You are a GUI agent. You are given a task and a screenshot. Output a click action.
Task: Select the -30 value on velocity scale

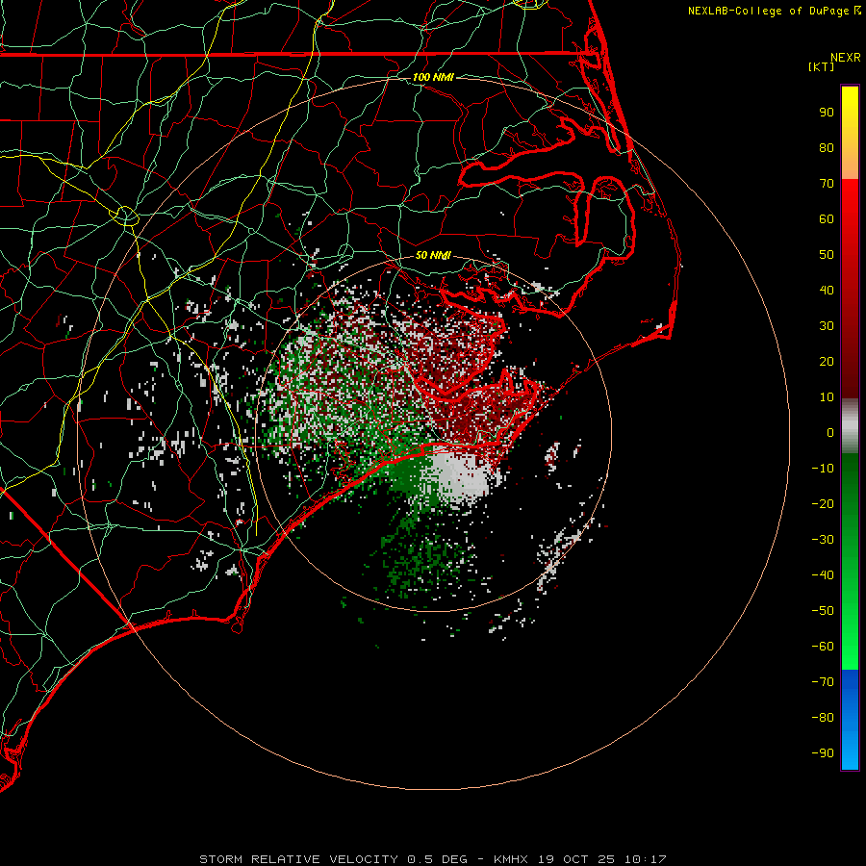[x=823, y=540]
